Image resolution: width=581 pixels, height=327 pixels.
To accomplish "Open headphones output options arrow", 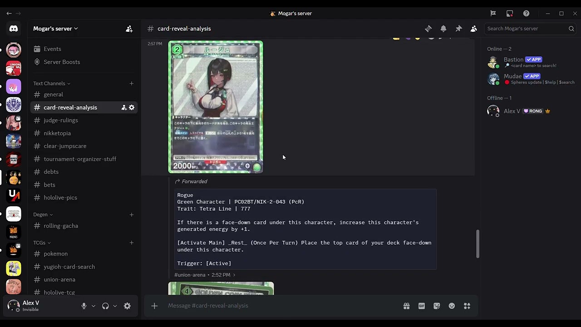I will 115,306.
